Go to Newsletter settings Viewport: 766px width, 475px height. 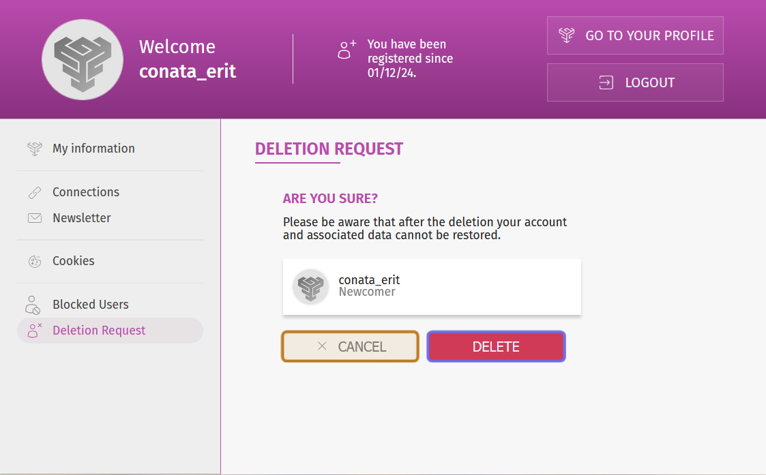pyautogui.click(x=82, y=218)
